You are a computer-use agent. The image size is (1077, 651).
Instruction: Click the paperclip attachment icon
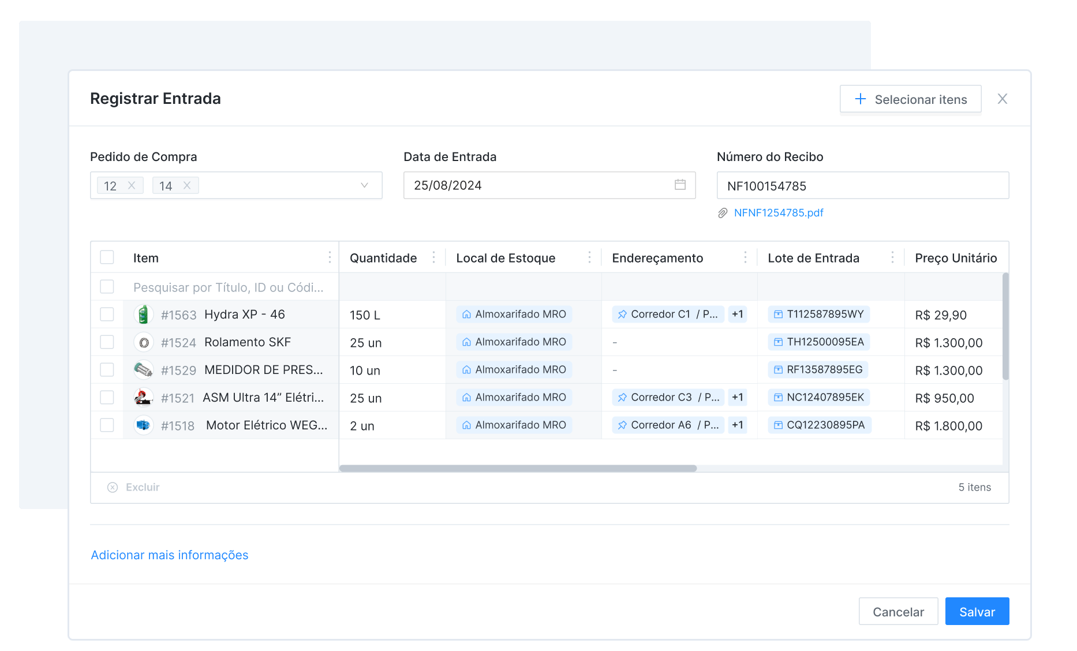click(723, 213)
